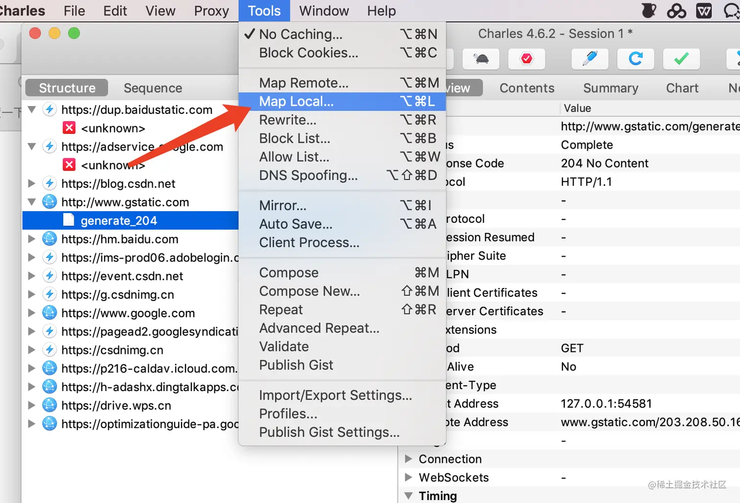Viewport: 740px width, 503px height.
Task: Open the Proxy menu in menu bar
Action: 211,11
